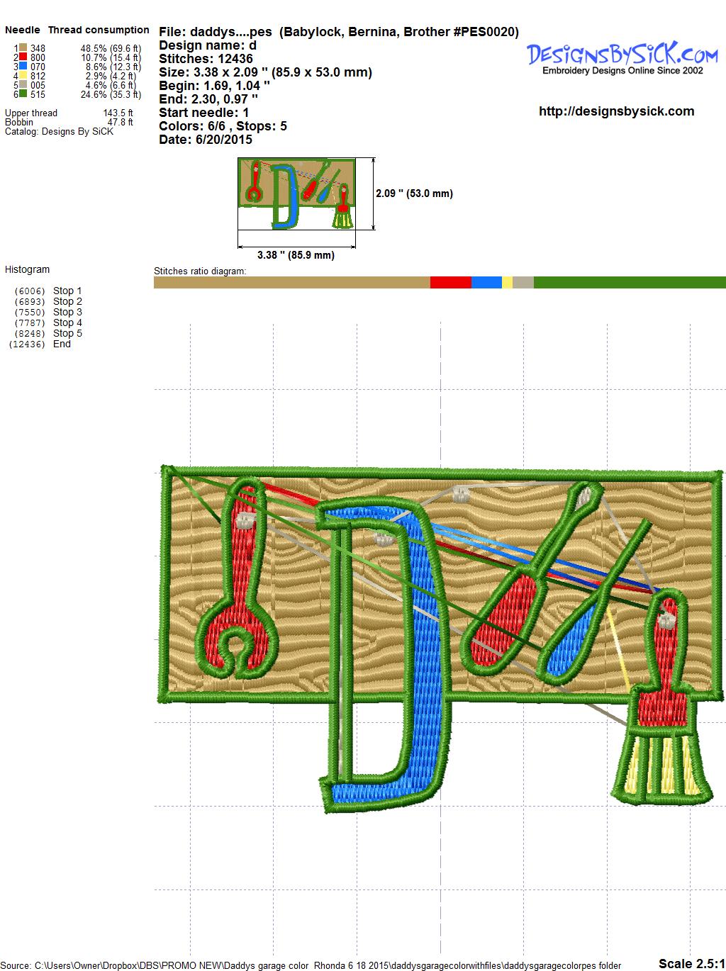The width and height of the screenshot is (726, 971).
Task: Pick the needle 4 yellow color swatch
Action: click(x=23, y=76)
